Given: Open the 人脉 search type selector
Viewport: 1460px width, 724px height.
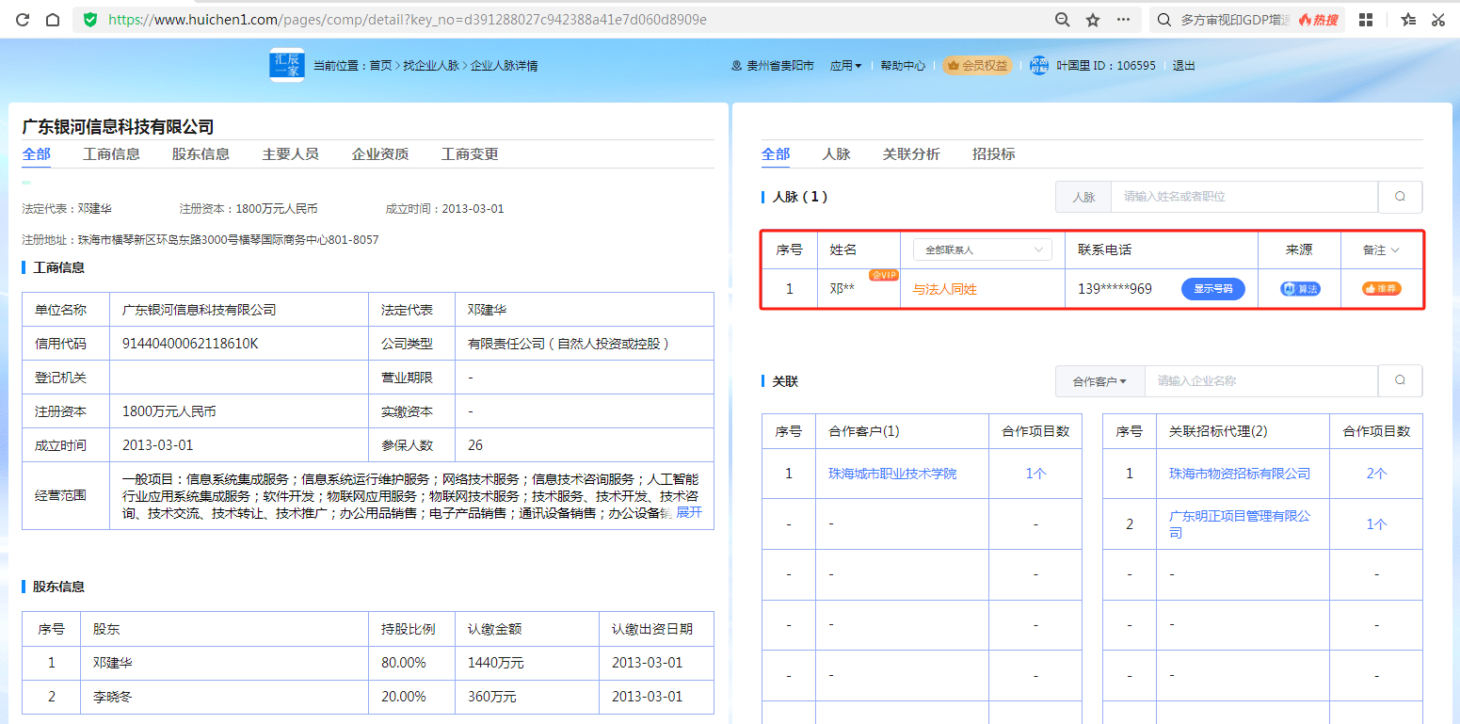Looking at the screenshot, I should [1083, 197].
